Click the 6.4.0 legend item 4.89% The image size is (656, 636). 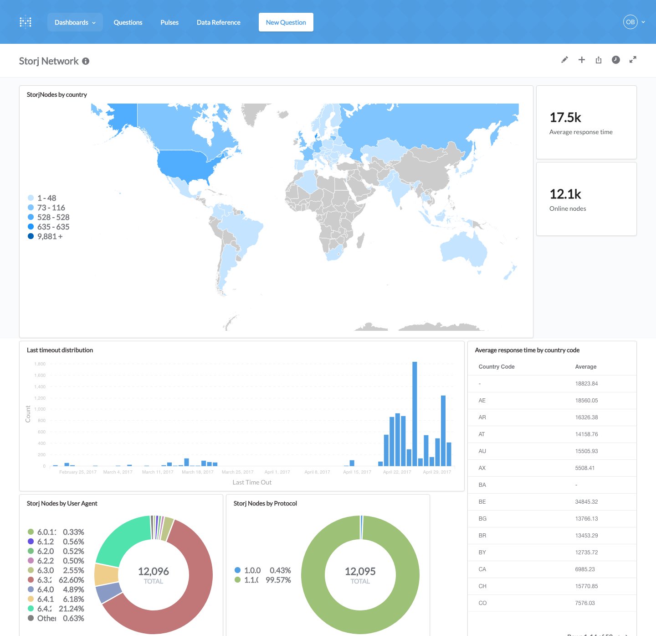coord(56,589)
